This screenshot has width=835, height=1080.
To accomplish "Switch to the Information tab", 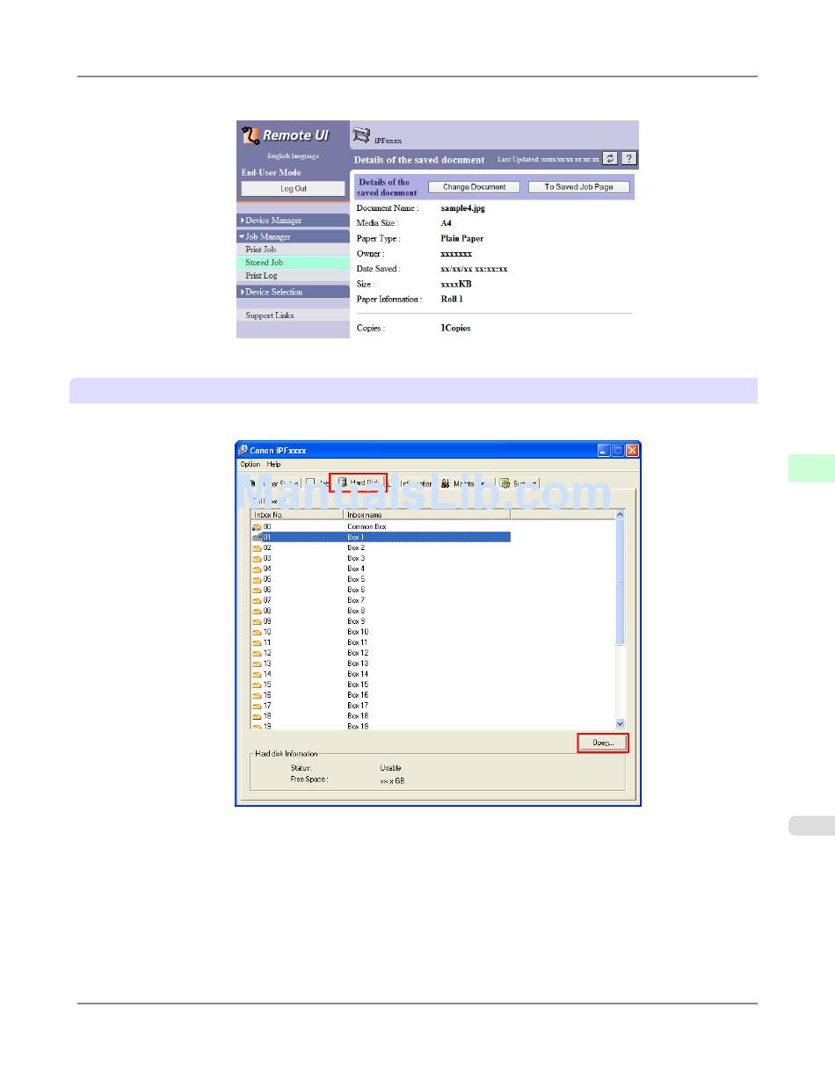I will 411,483.
